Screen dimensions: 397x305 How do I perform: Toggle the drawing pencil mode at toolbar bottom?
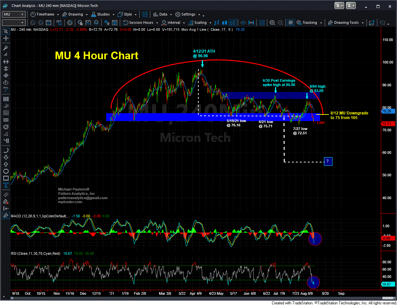point(6,216)
